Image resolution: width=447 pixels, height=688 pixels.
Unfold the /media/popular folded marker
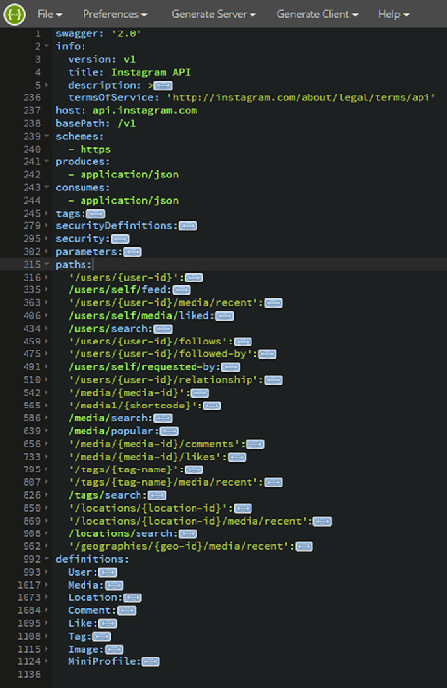tap(169, 431)
